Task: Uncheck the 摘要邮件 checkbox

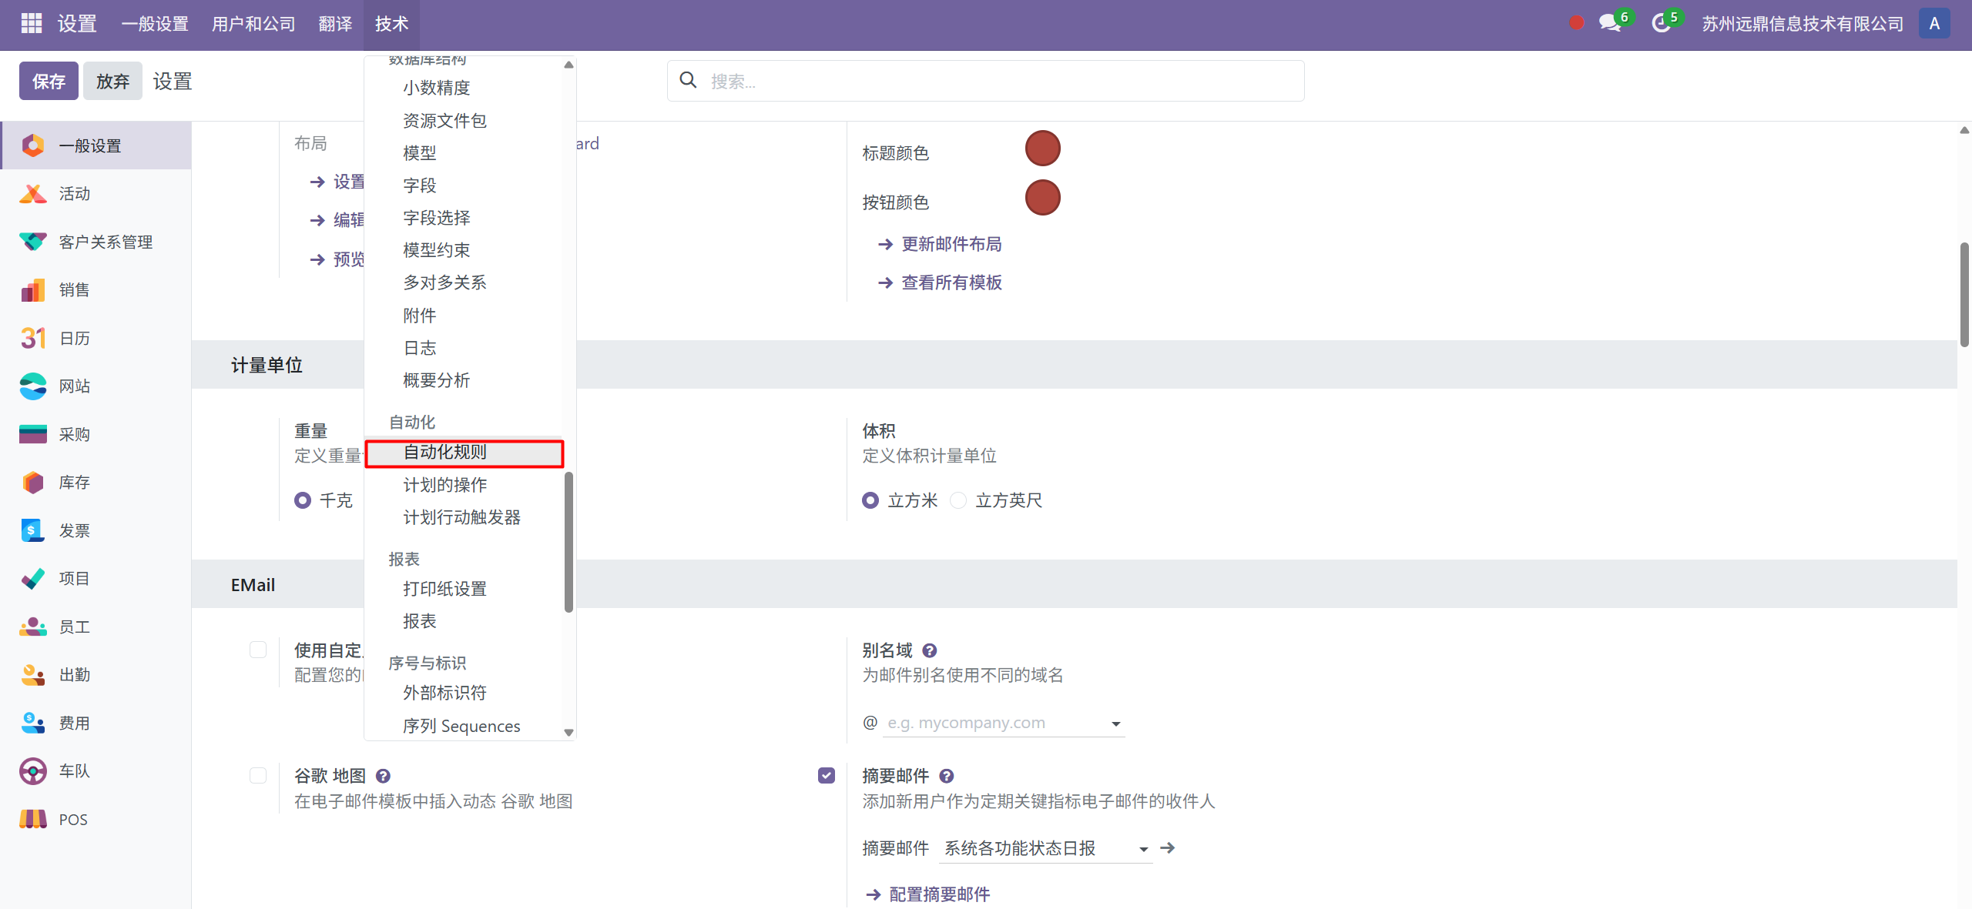Action: coord(827,776)
